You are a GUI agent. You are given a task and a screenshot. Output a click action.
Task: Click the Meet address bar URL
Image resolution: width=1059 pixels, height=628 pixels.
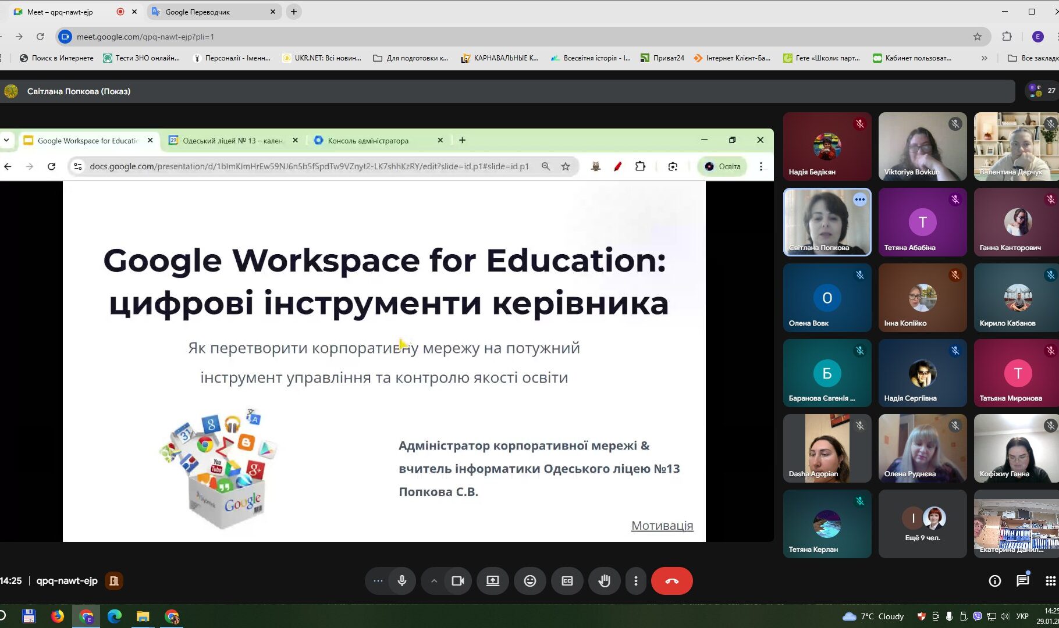145,37
